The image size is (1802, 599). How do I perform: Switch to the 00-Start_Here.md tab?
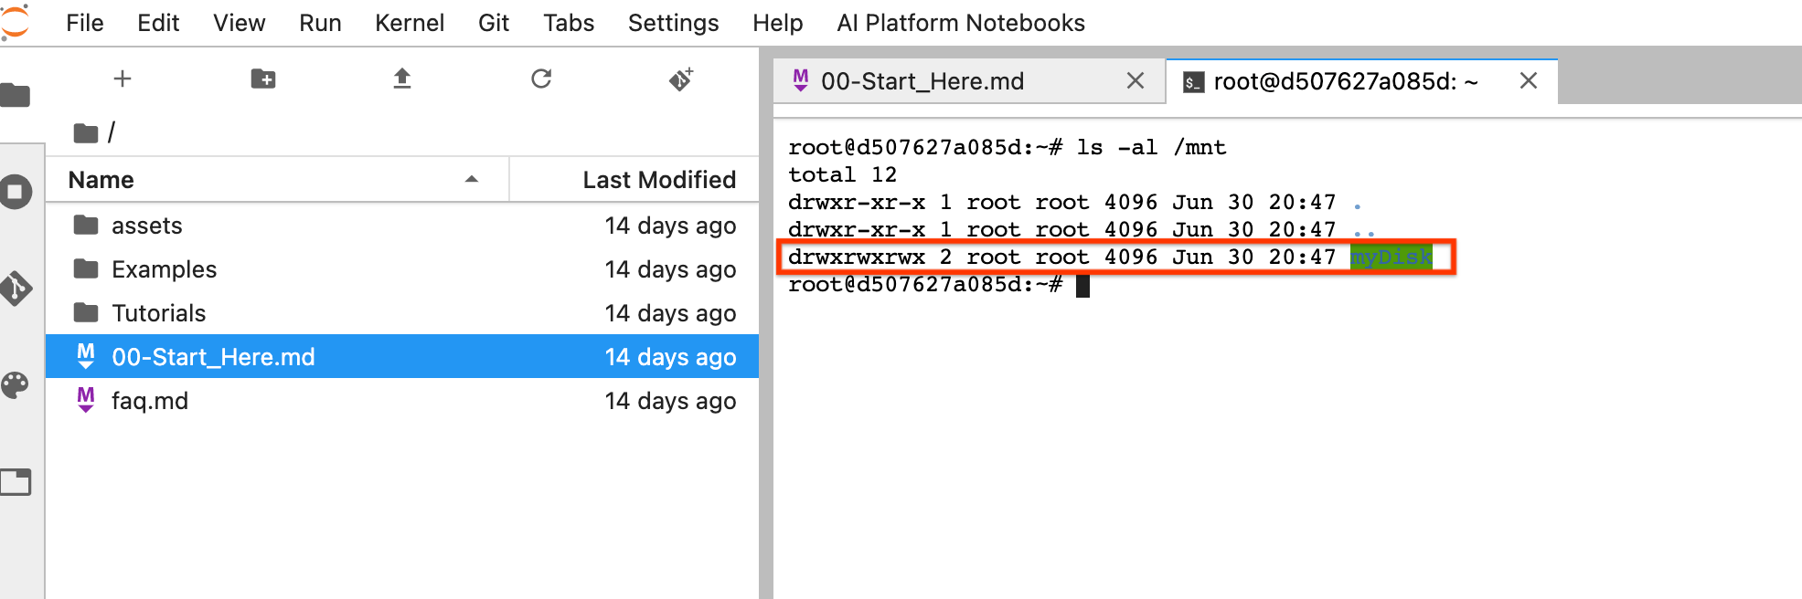click(922, 81)
